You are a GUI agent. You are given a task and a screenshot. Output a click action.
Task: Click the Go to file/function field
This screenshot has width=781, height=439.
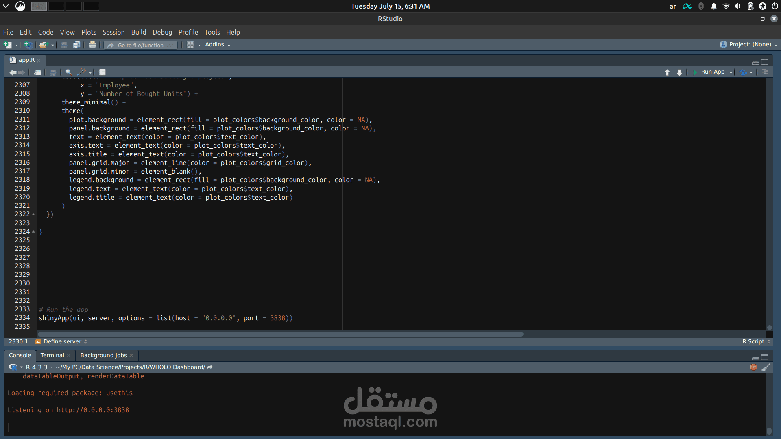coord(141,45)
